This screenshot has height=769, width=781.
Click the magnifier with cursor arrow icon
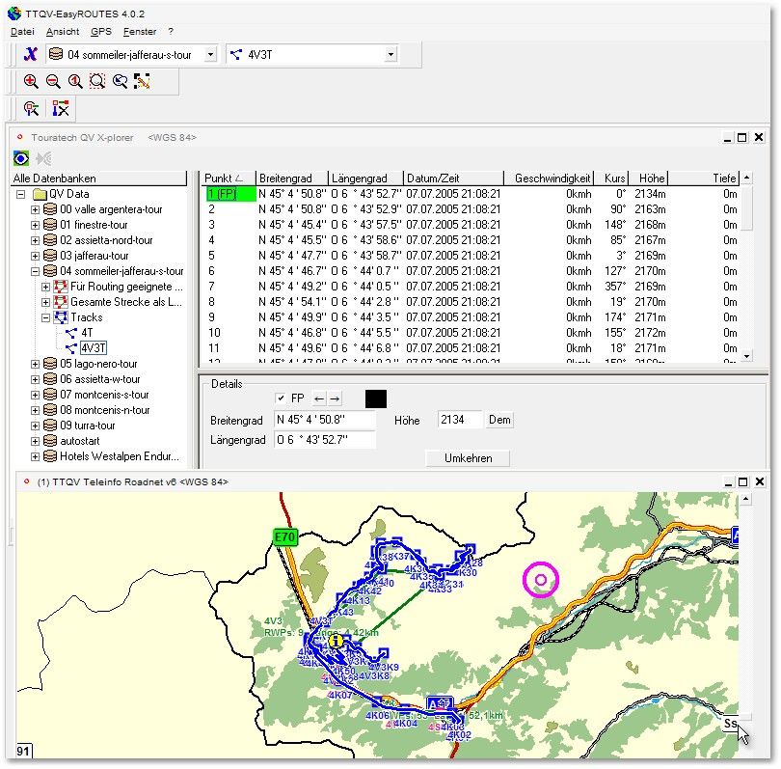120,82
